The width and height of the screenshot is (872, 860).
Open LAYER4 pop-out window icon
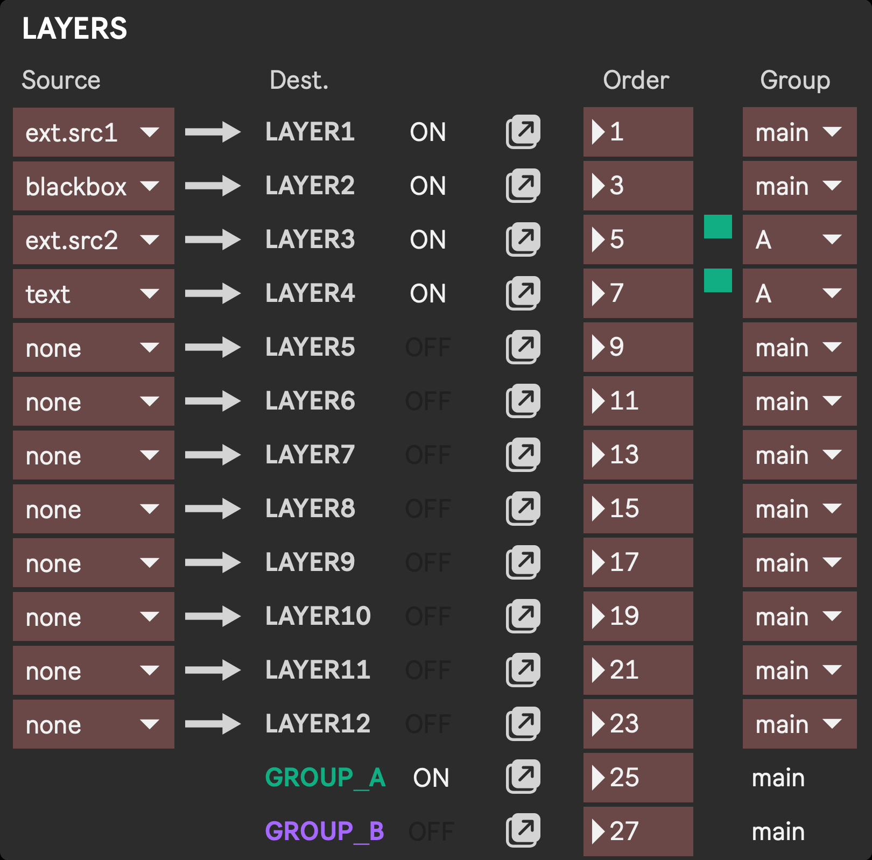click(x=523, y=293)
